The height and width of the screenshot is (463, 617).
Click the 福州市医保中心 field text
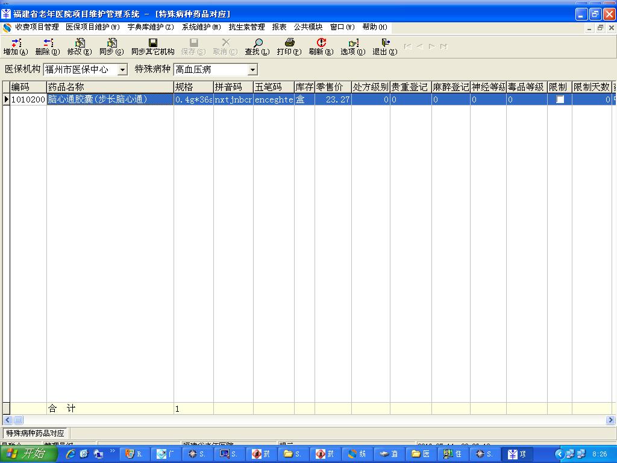77,70
